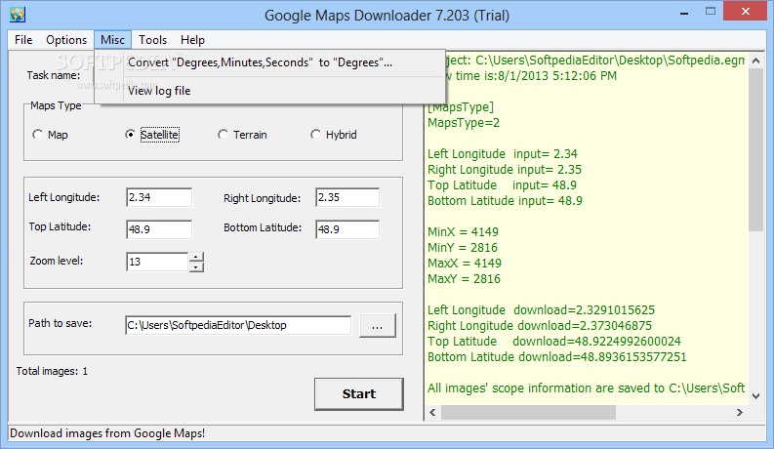
Task: Minimize the Google Maps Downloader window
Action: [x=684, y=13]
